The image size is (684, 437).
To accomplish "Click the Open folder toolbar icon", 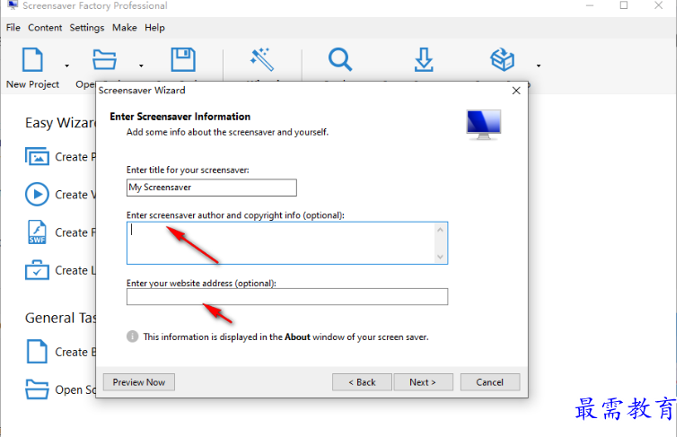I will coord(104,60).
